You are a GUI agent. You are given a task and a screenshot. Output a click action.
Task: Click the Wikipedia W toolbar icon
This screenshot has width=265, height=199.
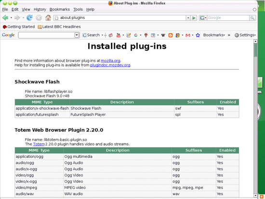163,35
